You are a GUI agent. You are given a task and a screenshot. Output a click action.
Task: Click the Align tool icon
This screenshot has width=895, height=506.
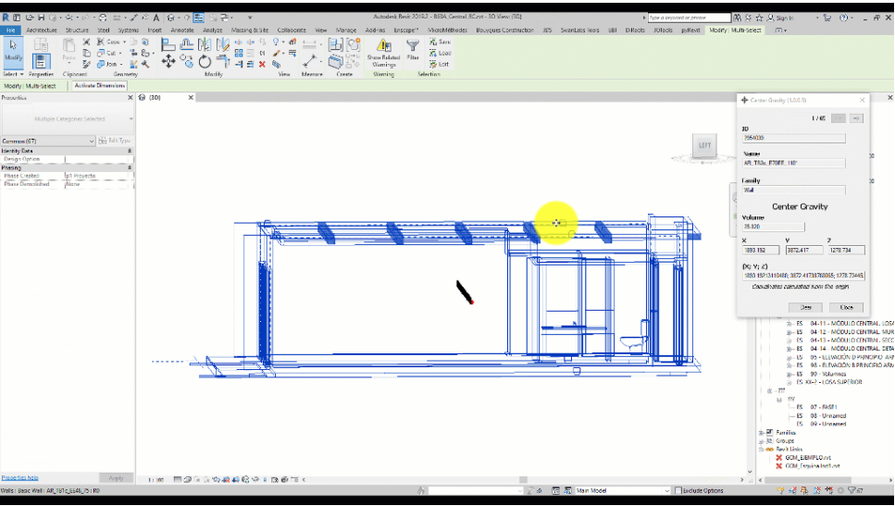168,44
